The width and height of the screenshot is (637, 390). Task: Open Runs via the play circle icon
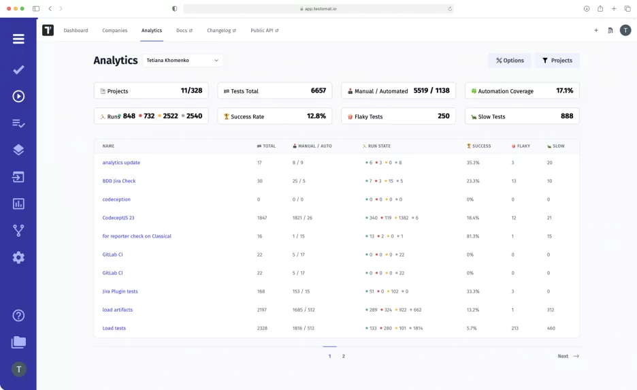(x=18, y=96)
